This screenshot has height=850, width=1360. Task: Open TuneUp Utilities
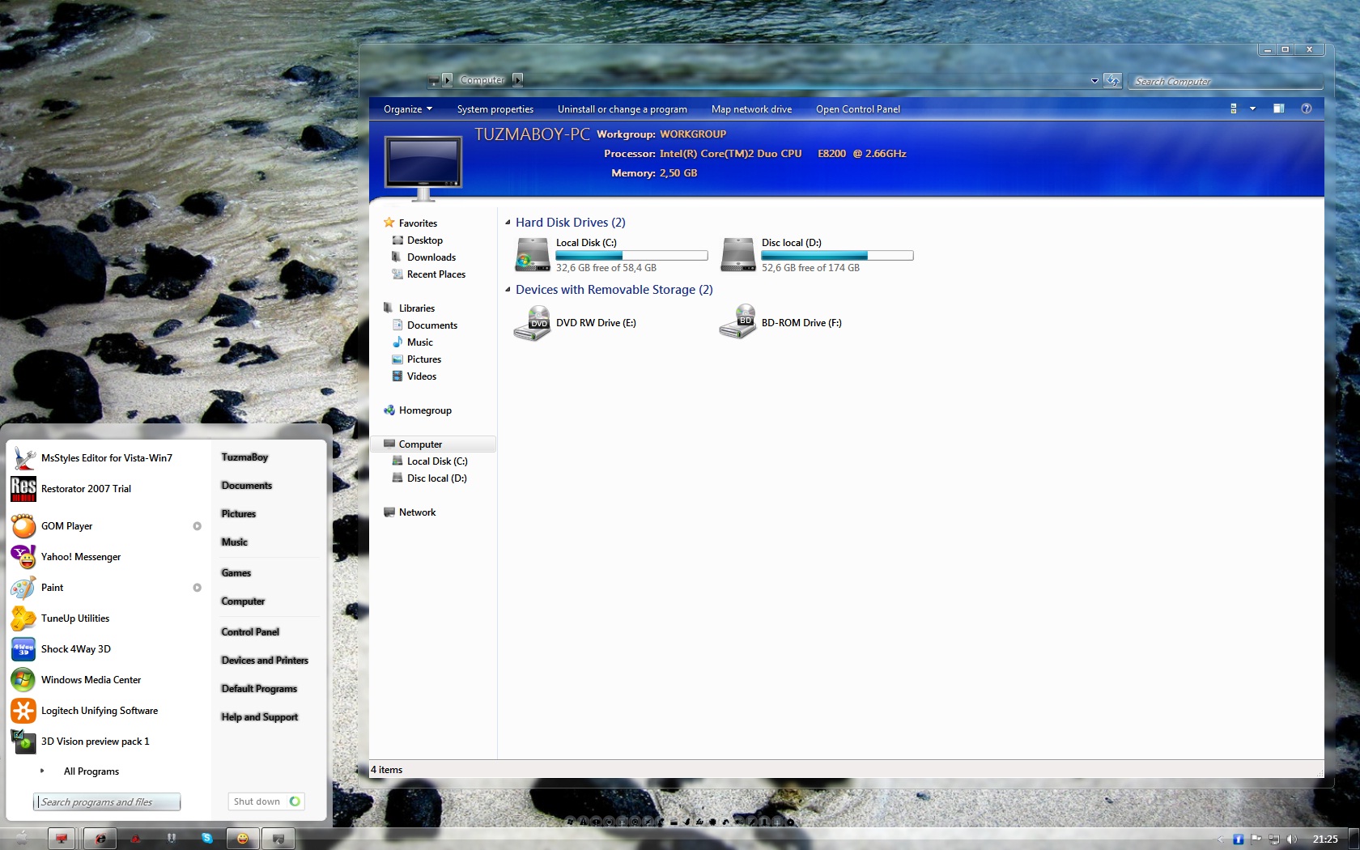point(75,618)
